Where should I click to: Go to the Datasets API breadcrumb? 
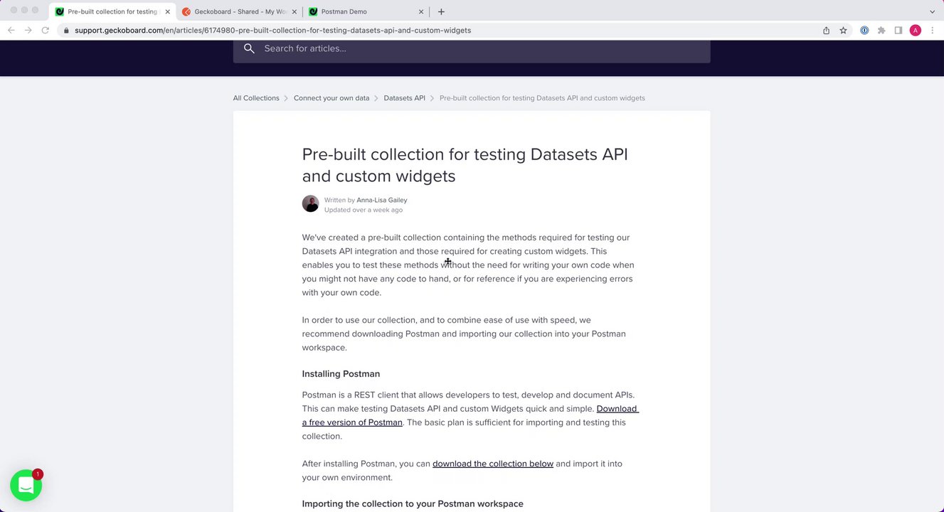(x=404, y=98)
